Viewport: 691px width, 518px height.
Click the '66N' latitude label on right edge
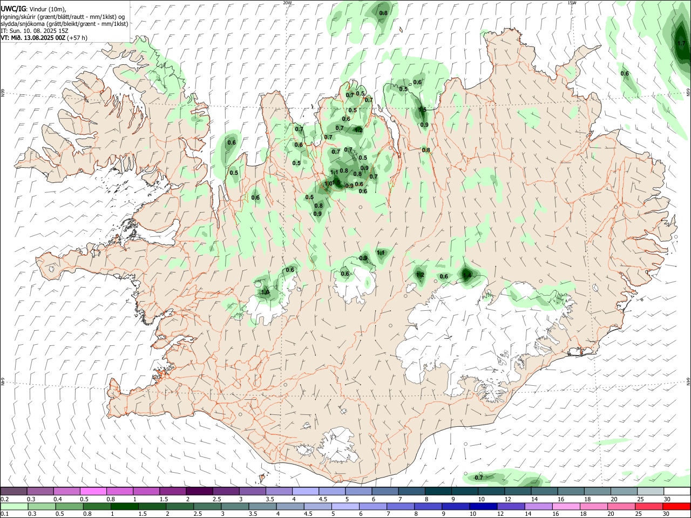pyautogui.click(x=688, y=93)
